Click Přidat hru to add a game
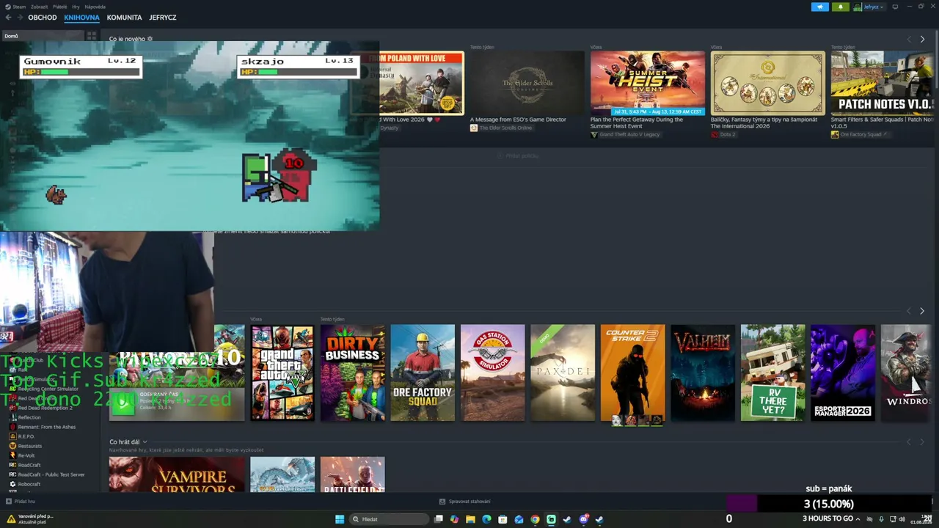Screen dimensions: 939x528 coord(21,502)
